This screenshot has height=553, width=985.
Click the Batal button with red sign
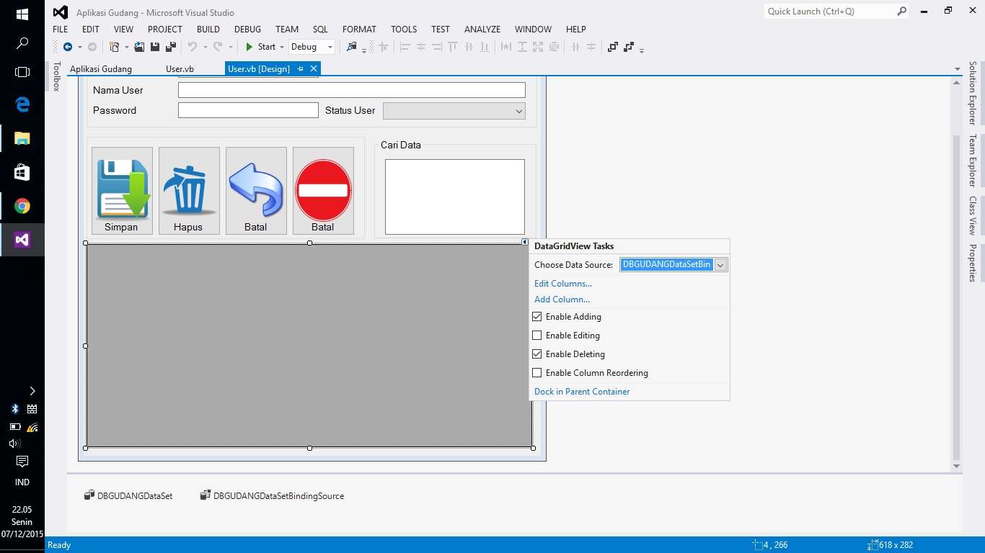323,191
